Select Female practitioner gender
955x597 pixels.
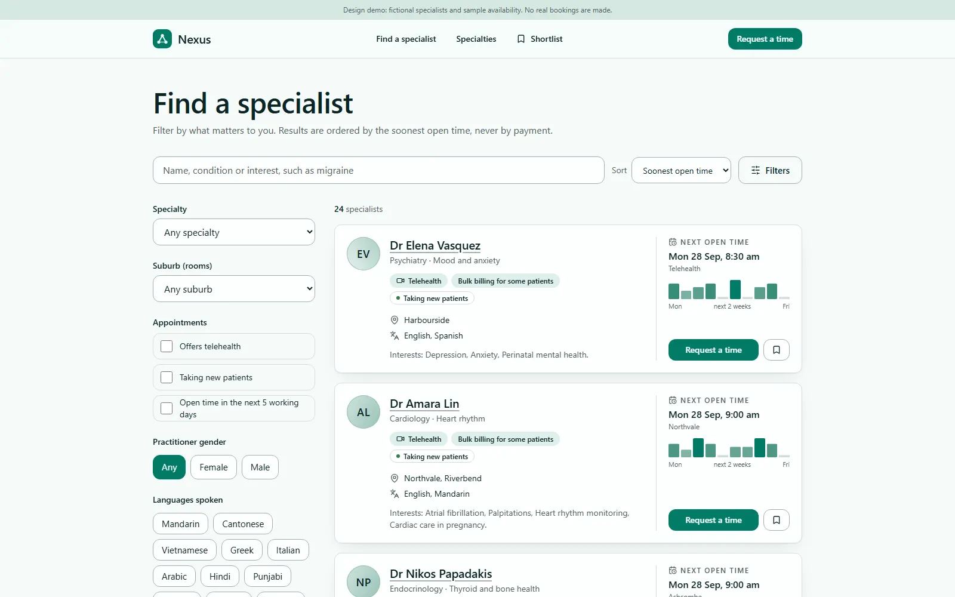point(214,467)
